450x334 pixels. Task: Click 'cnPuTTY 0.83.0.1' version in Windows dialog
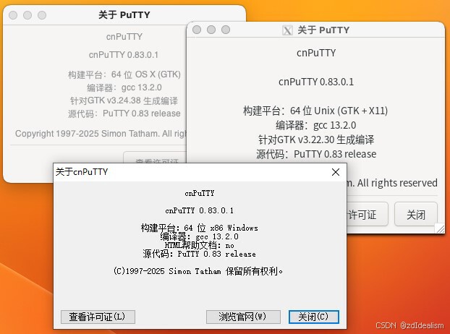(x=200, y=210)
